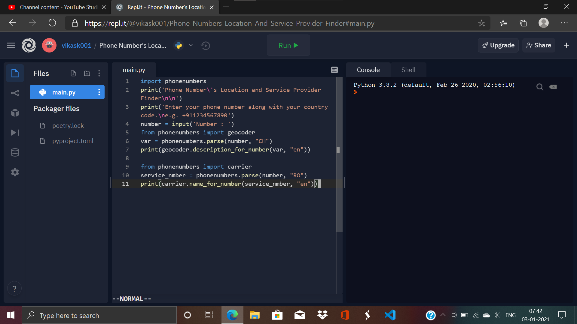Image resolution: width=577 pixels, height=324 pixels.
Task: Open the Settings gear in sidebar
Action: coord(15,172)
